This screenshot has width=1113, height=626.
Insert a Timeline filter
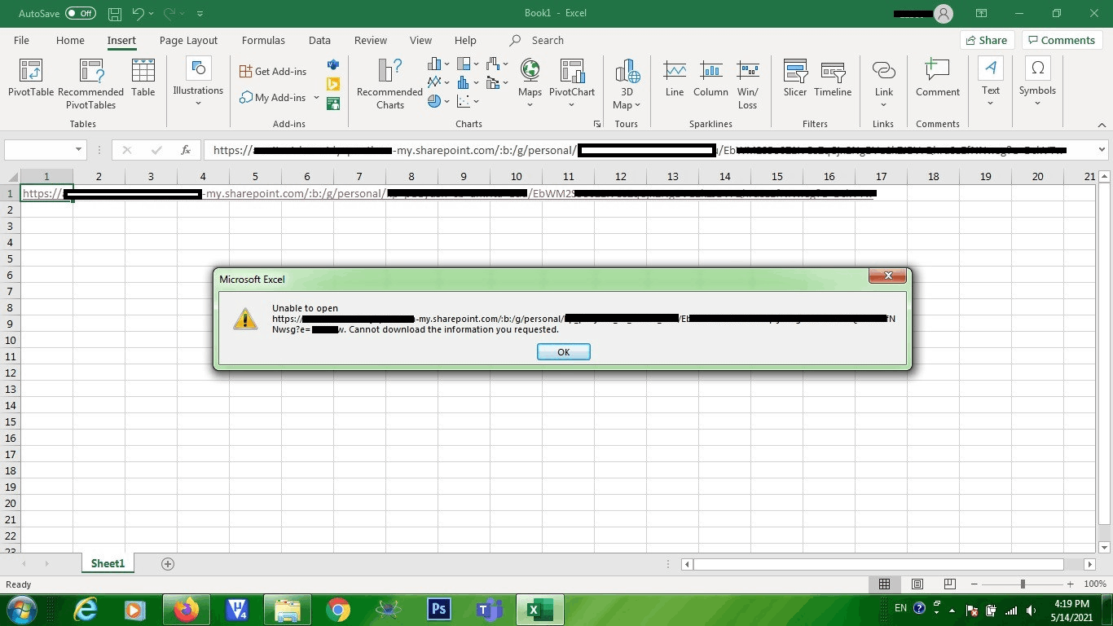[833, 78]
